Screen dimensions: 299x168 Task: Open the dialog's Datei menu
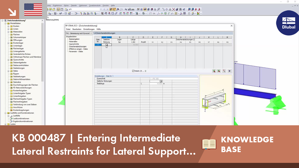(x=68, y=29)
